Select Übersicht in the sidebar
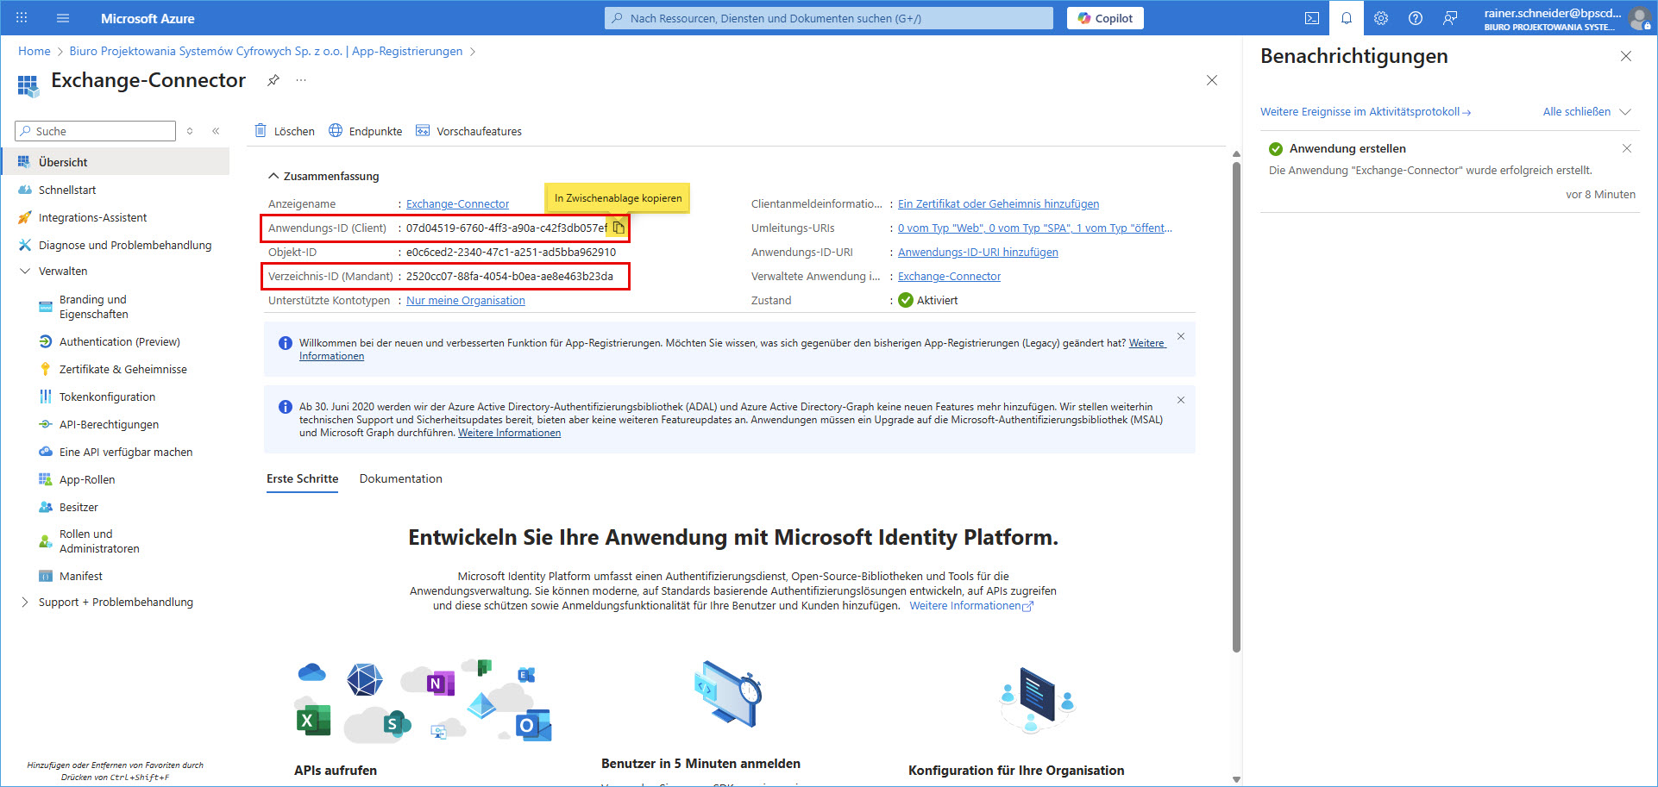Screen dimensions: 1658x787 point(116,162)
